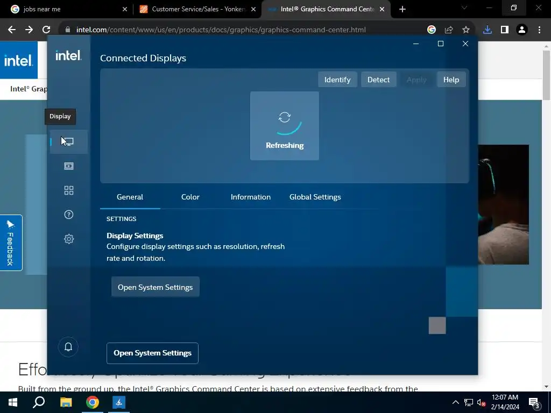Open the apps grid icon in sidebar
This screenshot has width=551, height=413.
[x=69, y=190]
